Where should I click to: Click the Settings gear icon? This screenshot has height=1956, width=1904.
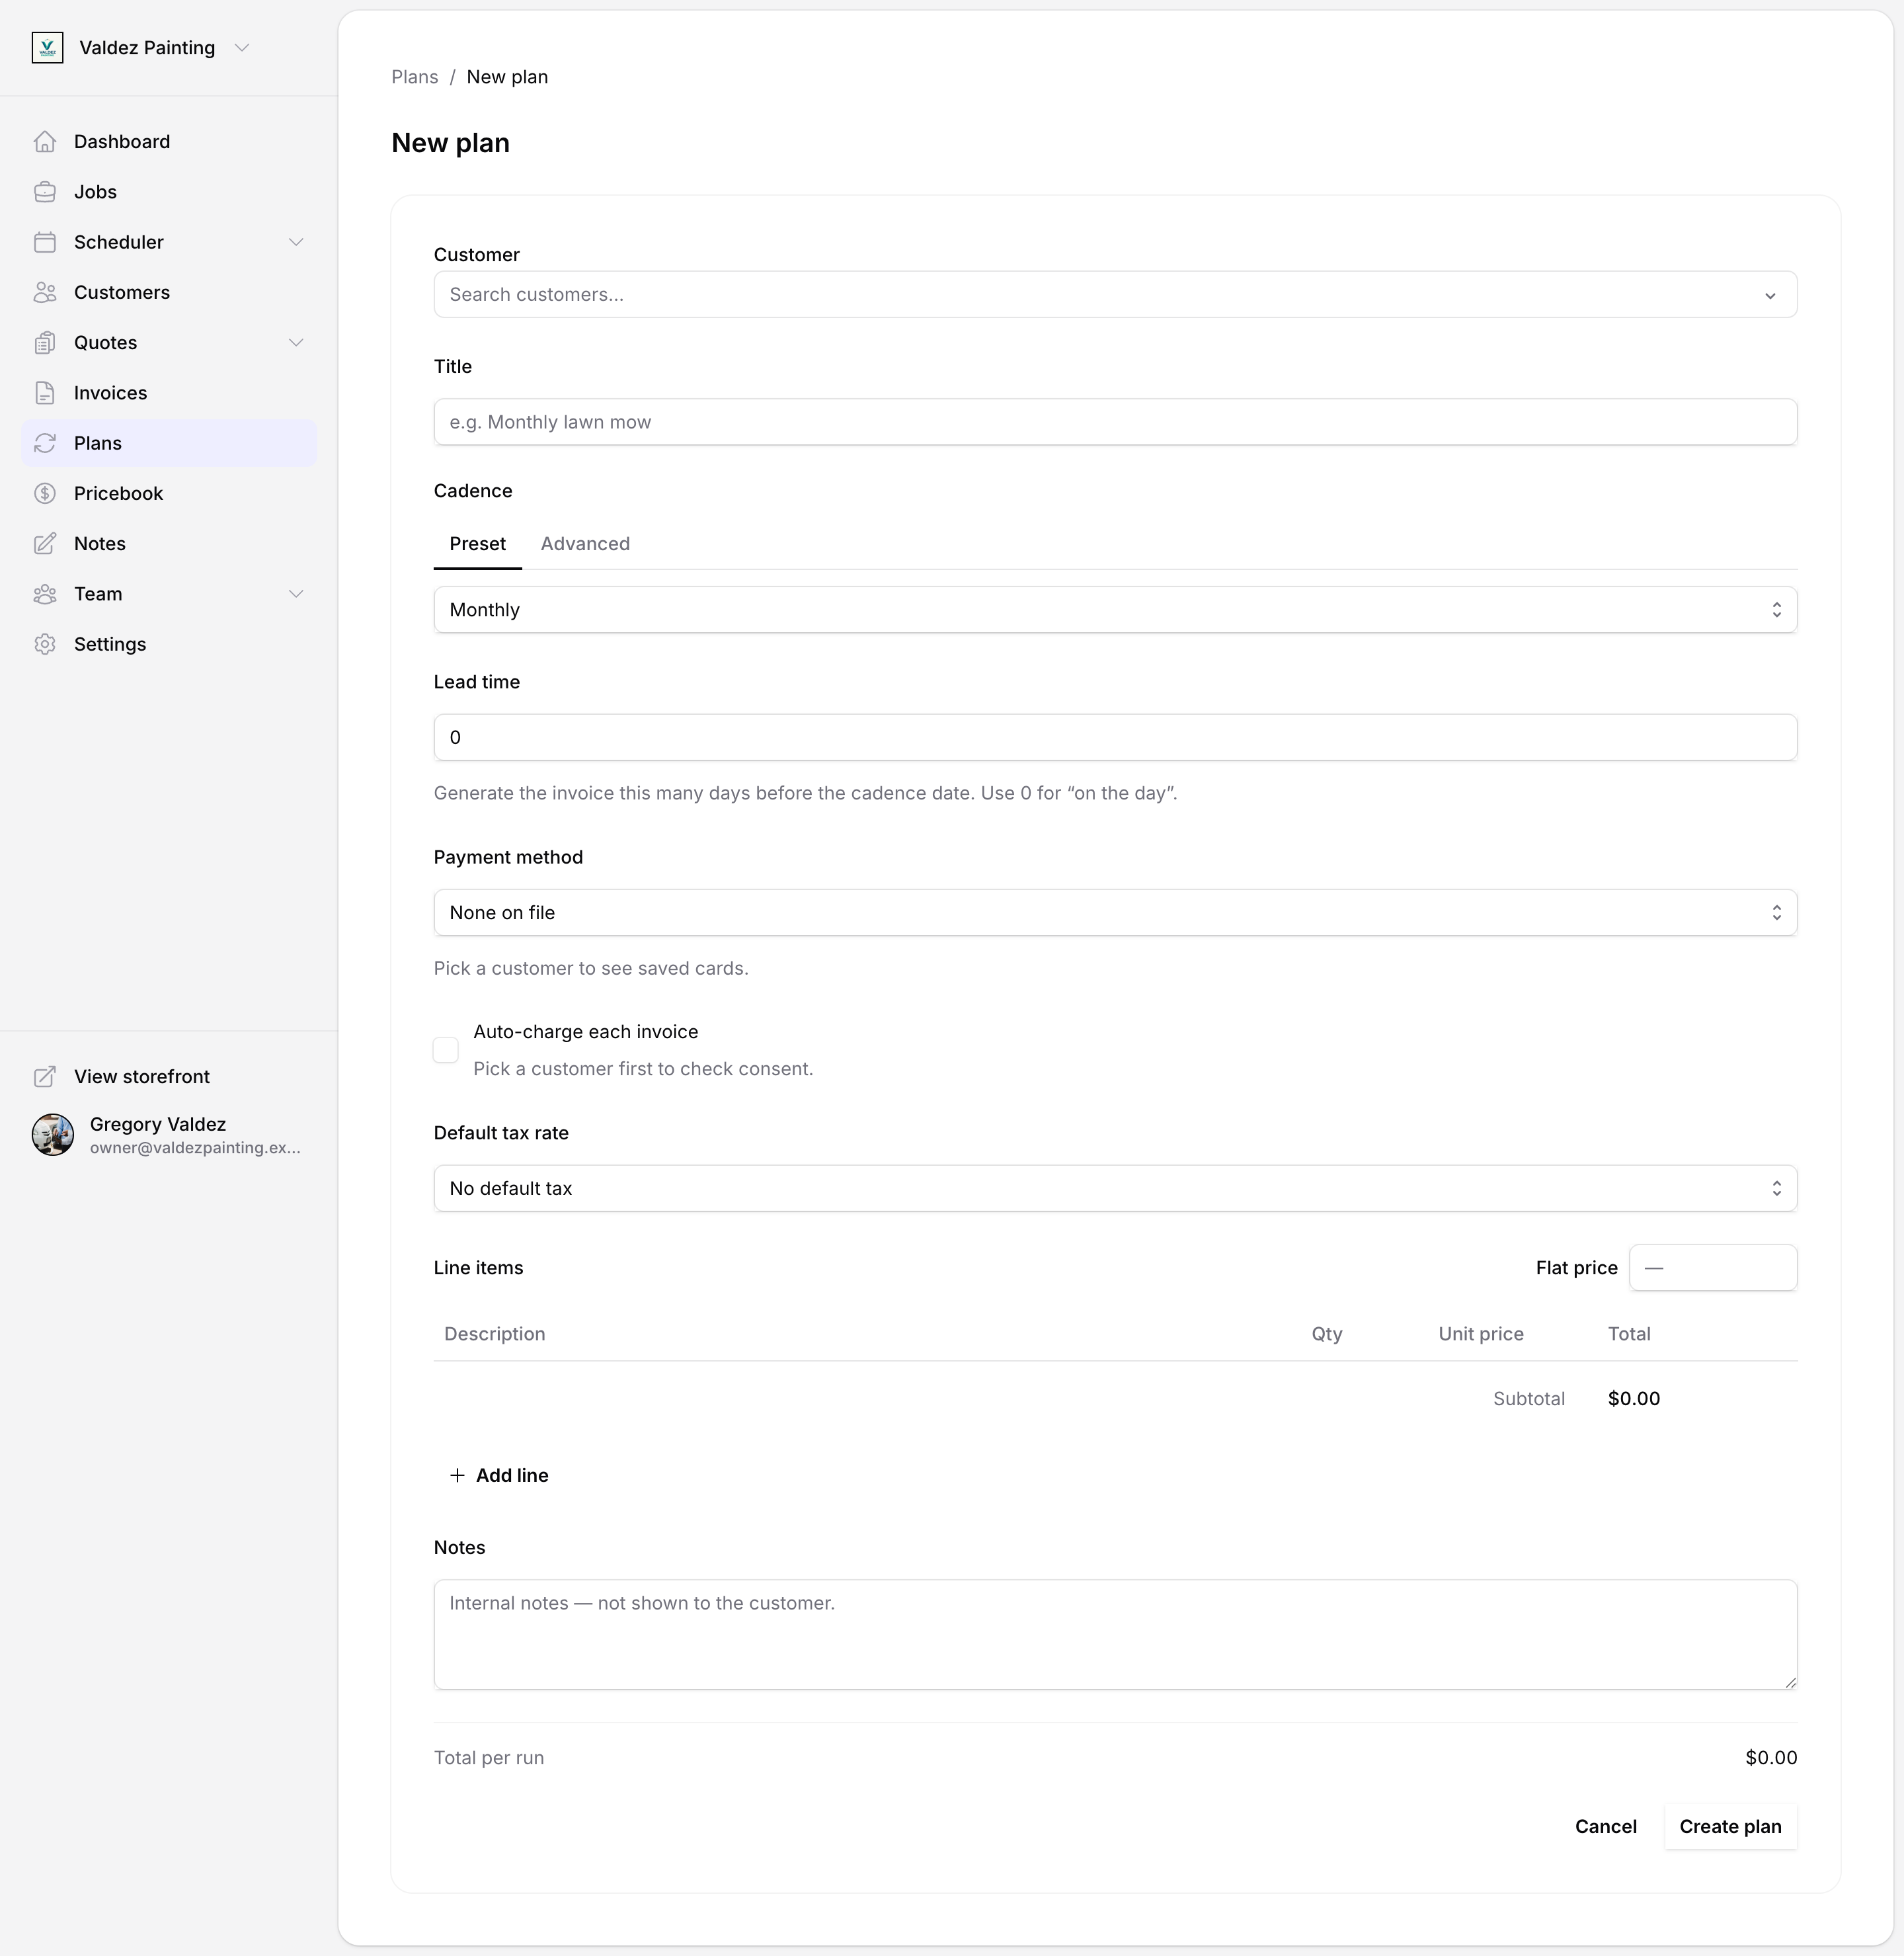coord(45,644)
